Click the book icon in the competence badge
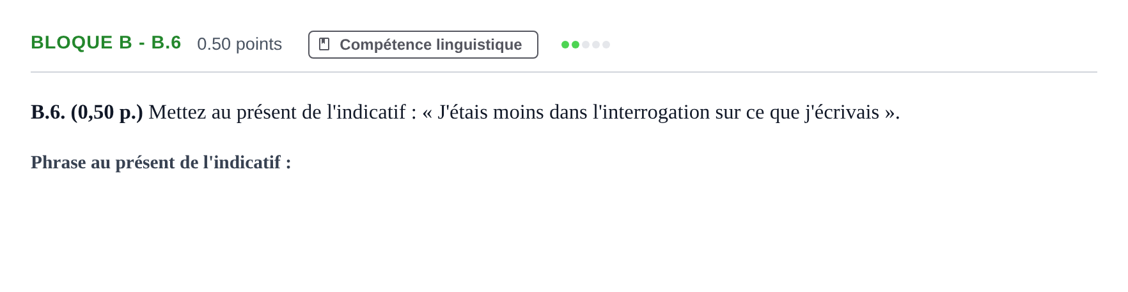This screenshot has height=292, width=1128. click(x=324, y=44)
